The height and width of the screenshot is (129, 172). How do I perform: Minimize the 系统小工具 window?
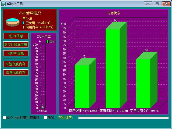(148, 4)
